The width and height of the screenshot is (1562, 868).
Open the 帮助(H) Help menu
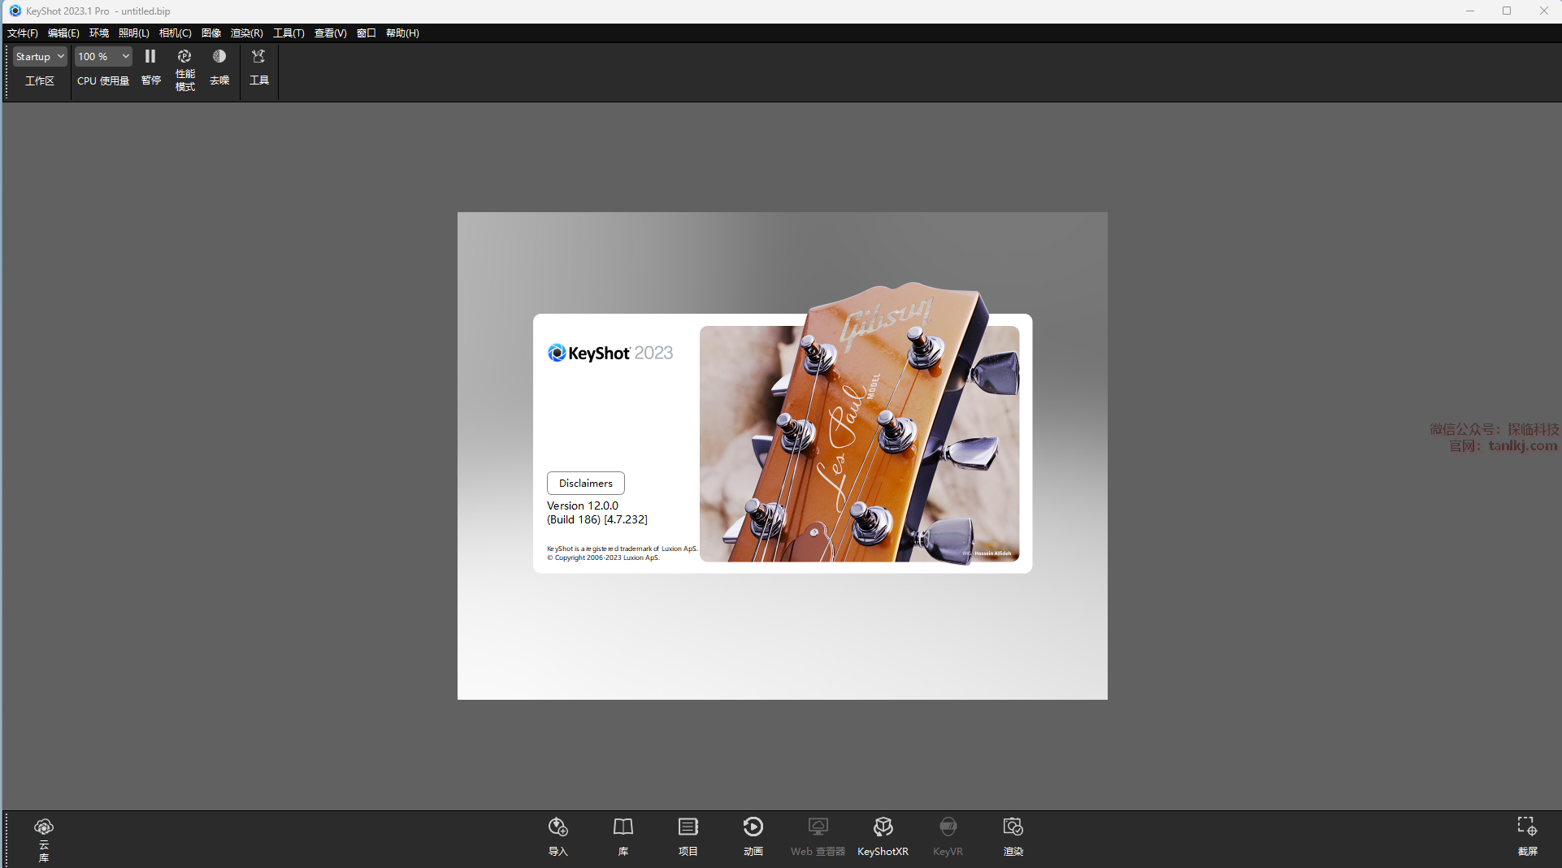(402, 33)
